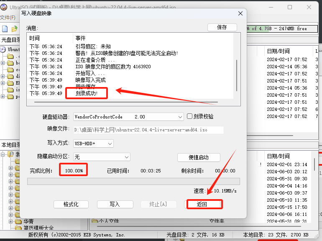Expand the 华青 folder in local tree
This screenshot has height=241, width=322.
point(10,221)
